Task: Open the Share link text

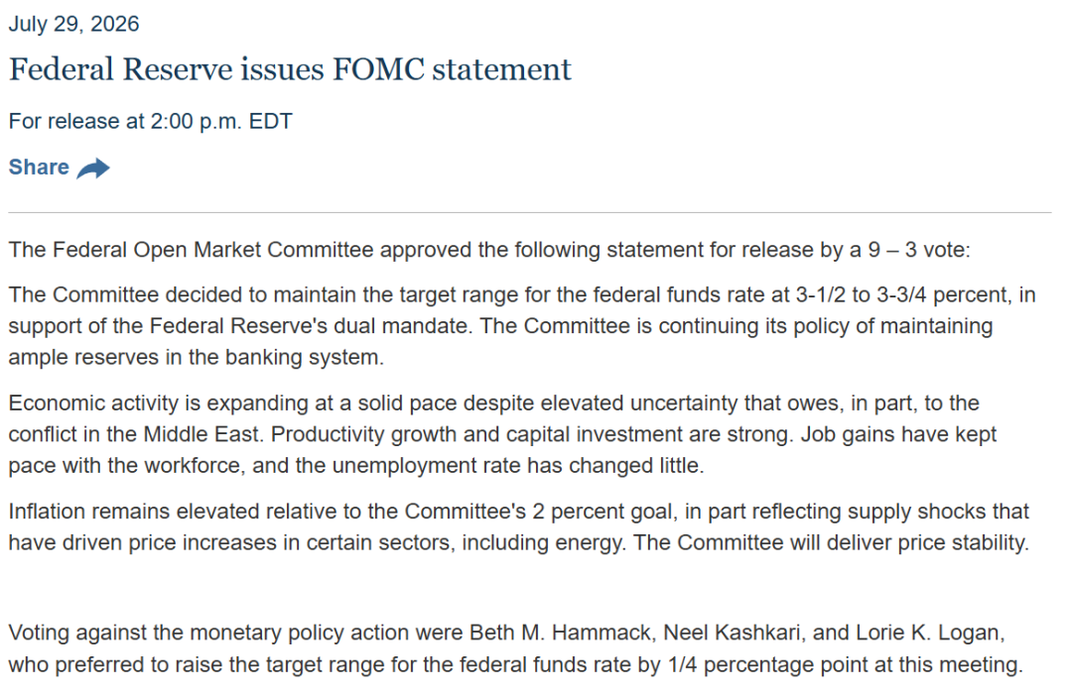Action: pos(39,168)
